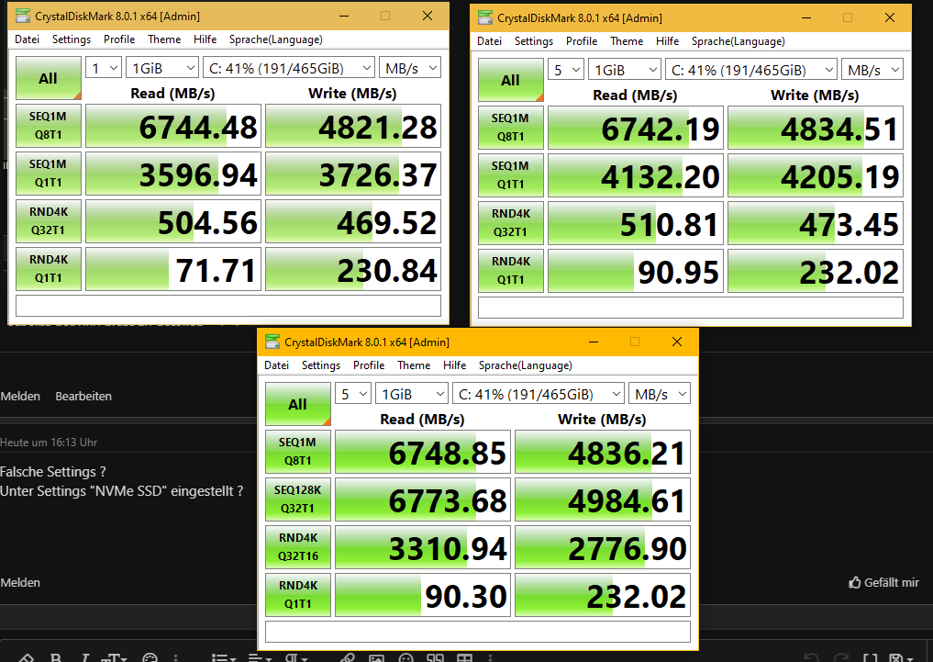Click the empty comment field in the 4132.20 window
Screen dimensions: 933x662
[x=691, y=308]
